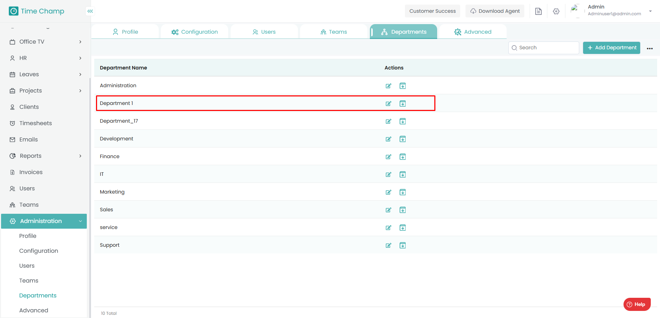The image size is (660, 318).
Task: Archive the Department_17 row
Action: coord(403,121)
